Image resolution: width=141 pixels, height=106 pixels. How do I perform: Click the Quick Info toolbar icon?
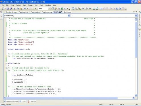[x=80, y=9]
